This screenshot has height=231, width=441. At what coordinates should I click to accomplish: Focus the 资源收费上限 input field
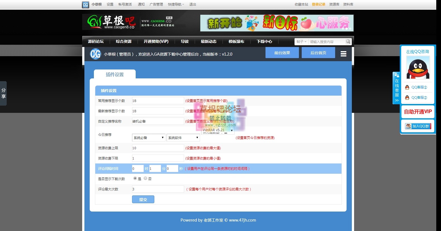158,148
